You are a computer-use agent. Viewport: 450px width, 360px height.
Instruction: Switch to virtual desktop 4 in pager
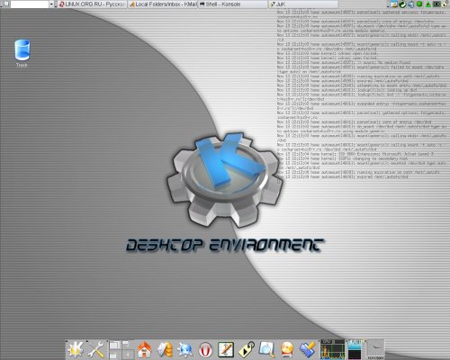click(x=128, y=355)
